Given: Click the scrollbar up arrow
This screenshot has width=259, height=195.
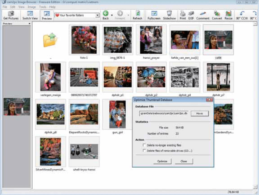Looking at the screenshot, I should pos(255,24).
